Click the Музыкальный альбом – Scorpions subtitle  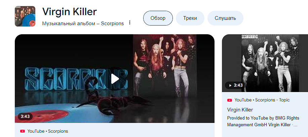83,24
